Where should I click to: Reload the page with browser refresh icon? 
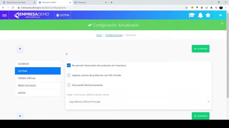click(x=13, y=8)
